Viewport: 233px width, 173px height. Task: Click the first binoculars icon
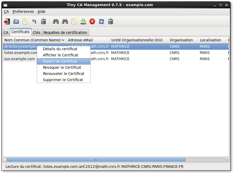pyautogui.click(x=56, y=21)
